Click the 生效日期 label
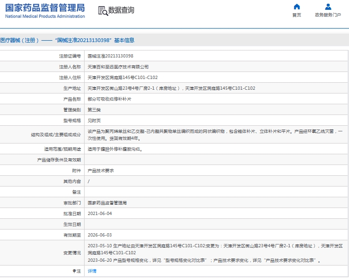Screen dimensions: 349x280 [x=72, y=224]
